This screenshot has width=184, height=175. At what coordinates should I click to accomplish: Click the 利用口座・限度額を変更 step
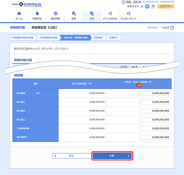tap(75, 38)
